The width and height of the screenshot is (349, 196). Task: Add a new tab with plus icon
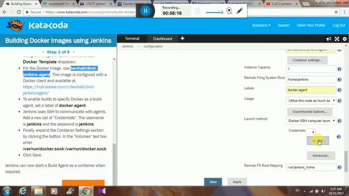[x=182, y=39]
